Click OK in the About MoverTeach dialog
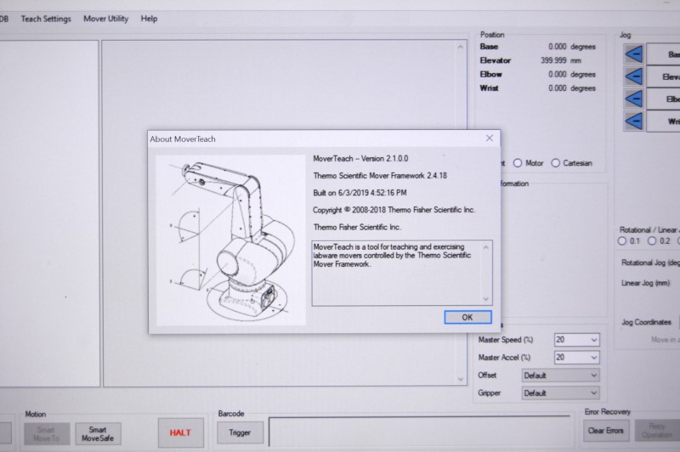The height and width of the screenshot is (452, 680). [x=467, y=317]
